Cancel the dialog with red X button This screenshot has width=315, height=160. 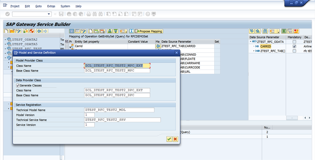tap(175, 139)
